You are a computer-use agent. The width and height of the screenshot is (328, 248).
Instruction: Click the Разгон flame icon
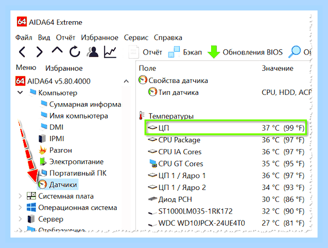(x=43, y=150)
